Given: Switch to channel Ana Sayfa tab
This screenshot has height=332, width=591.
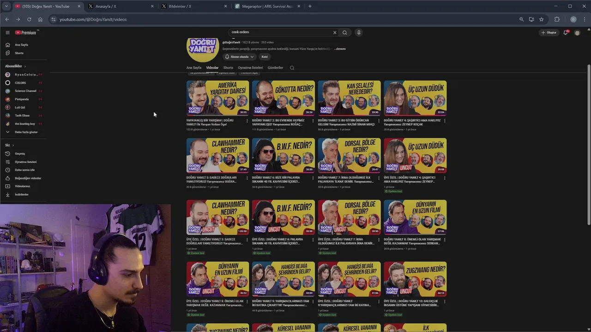Looking at the screenshot, I should 194,68.
